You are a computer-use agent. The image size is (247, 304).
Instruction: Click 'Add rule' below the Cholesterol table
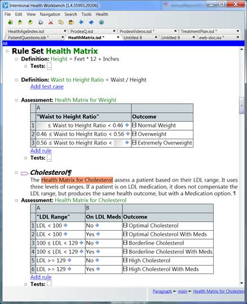coord(41,277)
